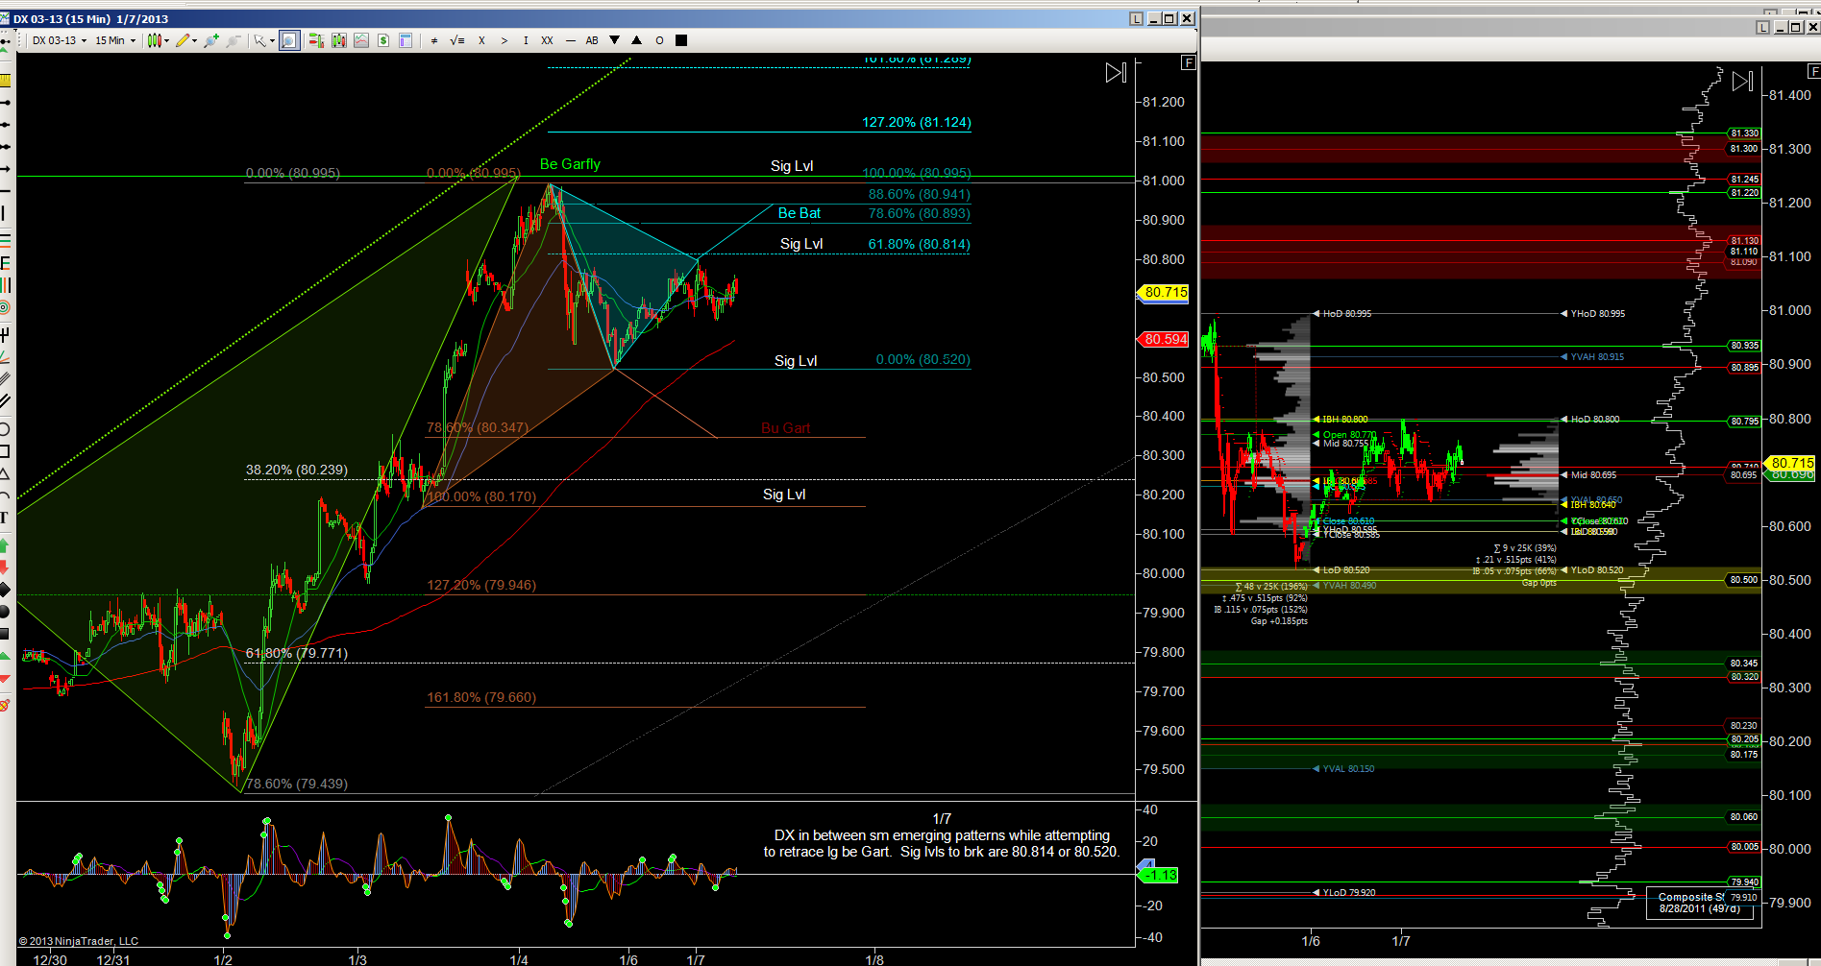This screenshot has width=1821, height=966.
Task: Open the indicators icon with chart lines
Action: point(361,40)
